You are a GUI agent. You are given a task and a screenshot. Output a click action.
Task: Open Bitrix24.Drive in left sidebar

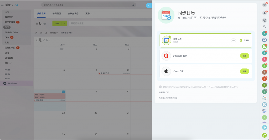pyautogui.click(x=11, y=32)
